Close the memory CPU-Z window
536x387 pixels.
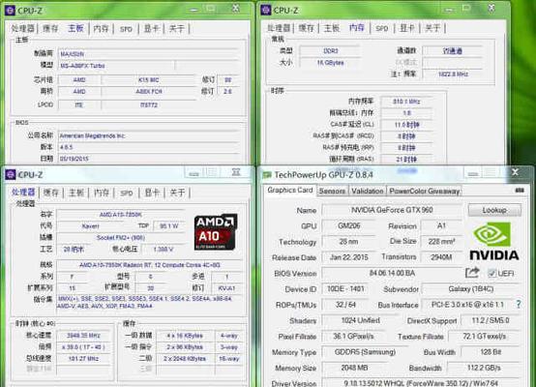pyautogui.click(x=491, y=8)
